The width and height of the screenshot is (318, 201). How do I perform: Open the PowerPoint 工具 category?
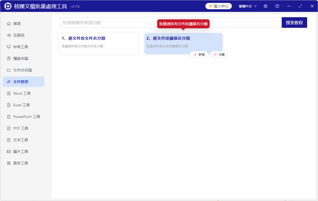click(x=23, y=116)
